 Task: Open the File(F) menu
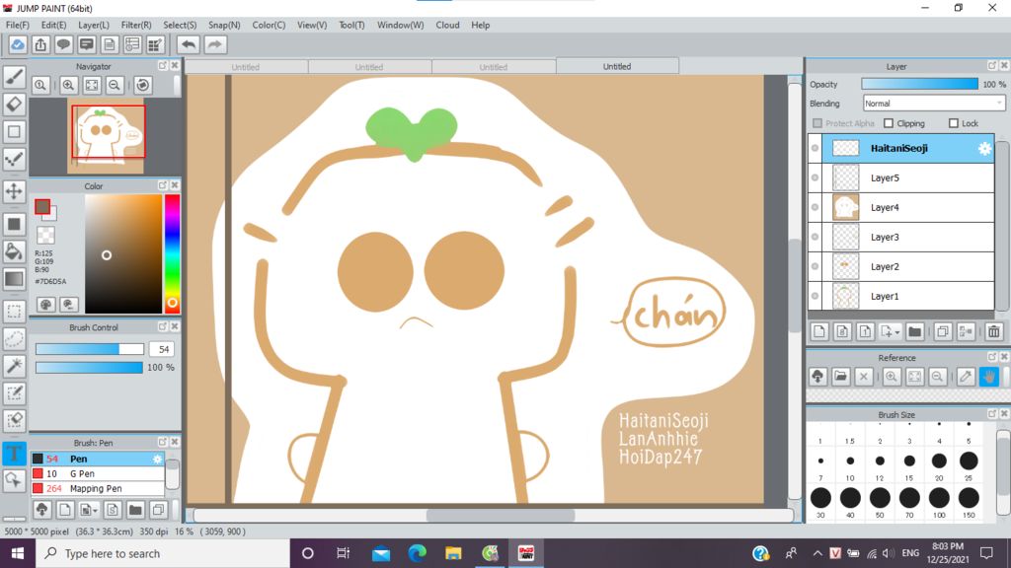18,25
